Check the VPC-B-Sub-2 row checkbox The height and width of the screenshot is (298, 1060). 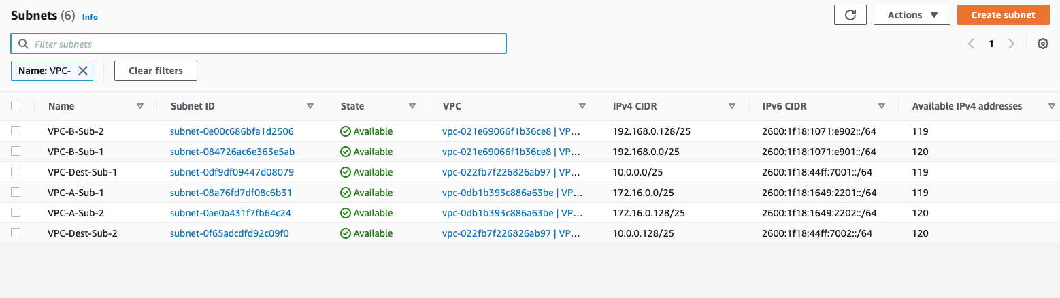click(x=16, y=131)
